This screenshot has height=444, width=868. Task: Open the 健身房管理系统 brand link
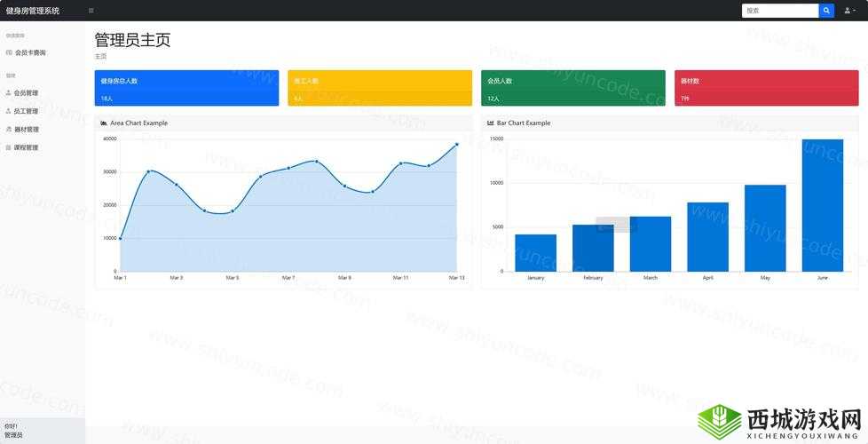pyautogui.click(x=33, y=11)
